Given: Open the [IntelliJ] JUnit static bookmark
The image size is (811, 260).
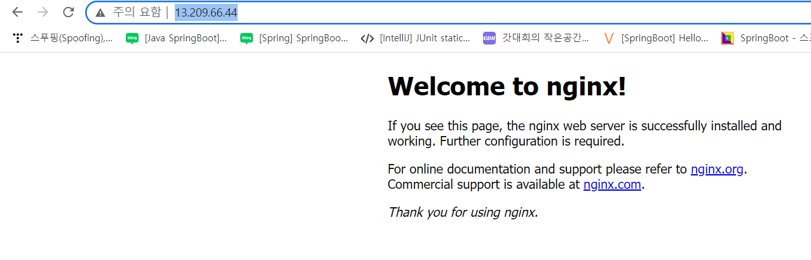Looking at the screenshot, I should [x=416, y=38].
